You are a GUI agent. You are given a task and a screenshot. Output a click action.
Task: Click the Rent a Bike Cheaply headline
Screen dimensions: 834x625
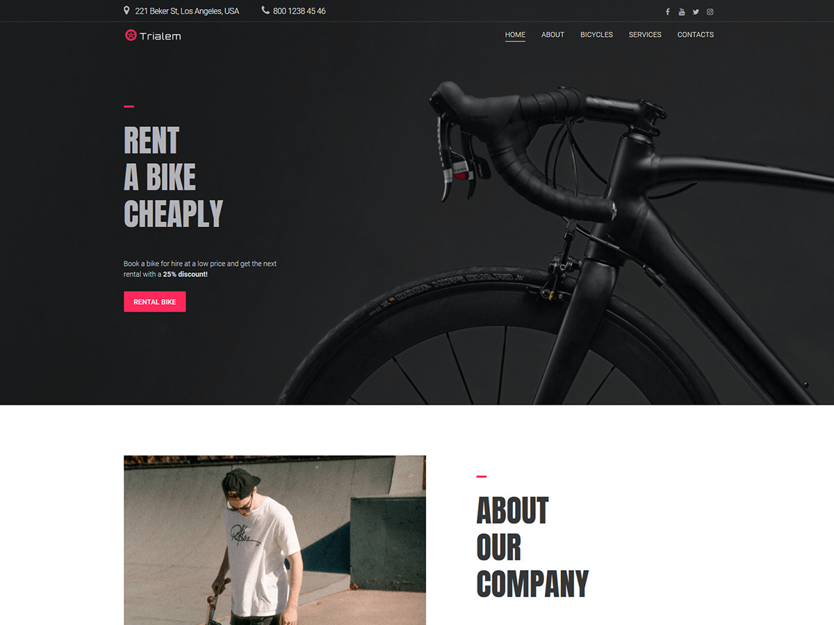(x=173, y=177)
